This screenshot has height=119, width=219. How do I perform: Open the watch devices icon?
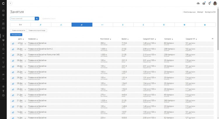point(209,3)
